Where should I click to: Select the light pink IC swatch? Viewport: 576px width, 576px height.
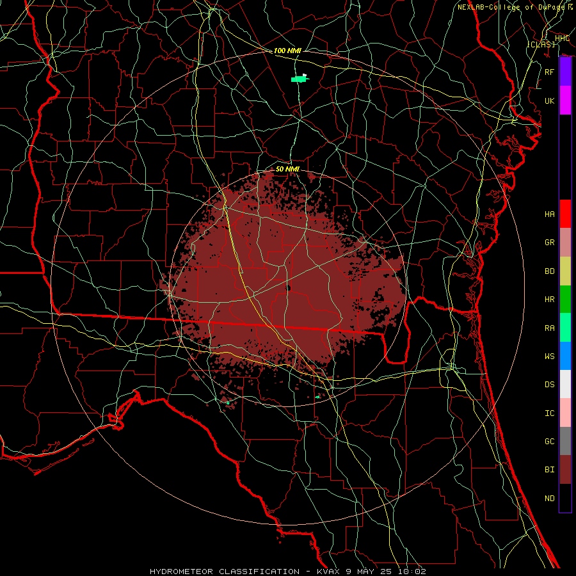pyautogui.click(x=565, y=413)
